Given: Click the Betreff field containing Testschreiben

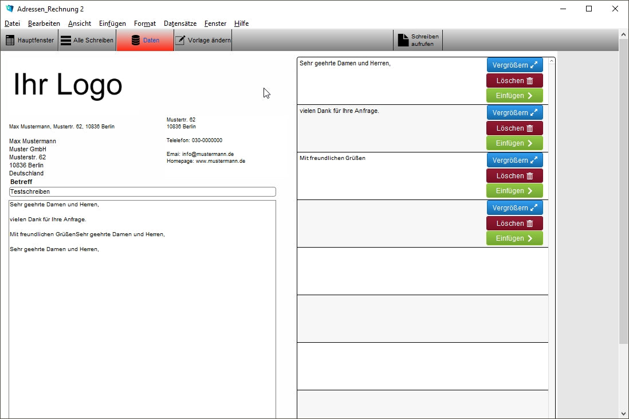Looking at the screenshot, I should [142, 192].
